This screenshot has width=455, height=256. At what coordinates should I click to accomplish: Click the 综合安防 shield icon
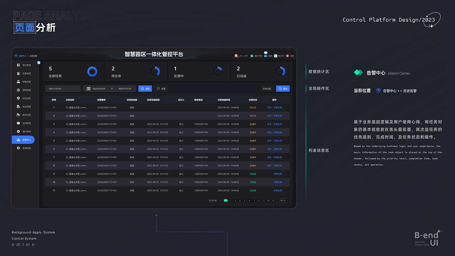click(x=18, y=98)
